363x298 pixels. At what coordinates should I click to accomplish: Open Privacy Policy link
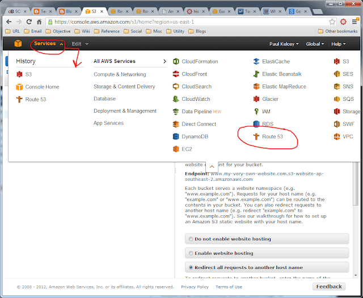(195, 287)
